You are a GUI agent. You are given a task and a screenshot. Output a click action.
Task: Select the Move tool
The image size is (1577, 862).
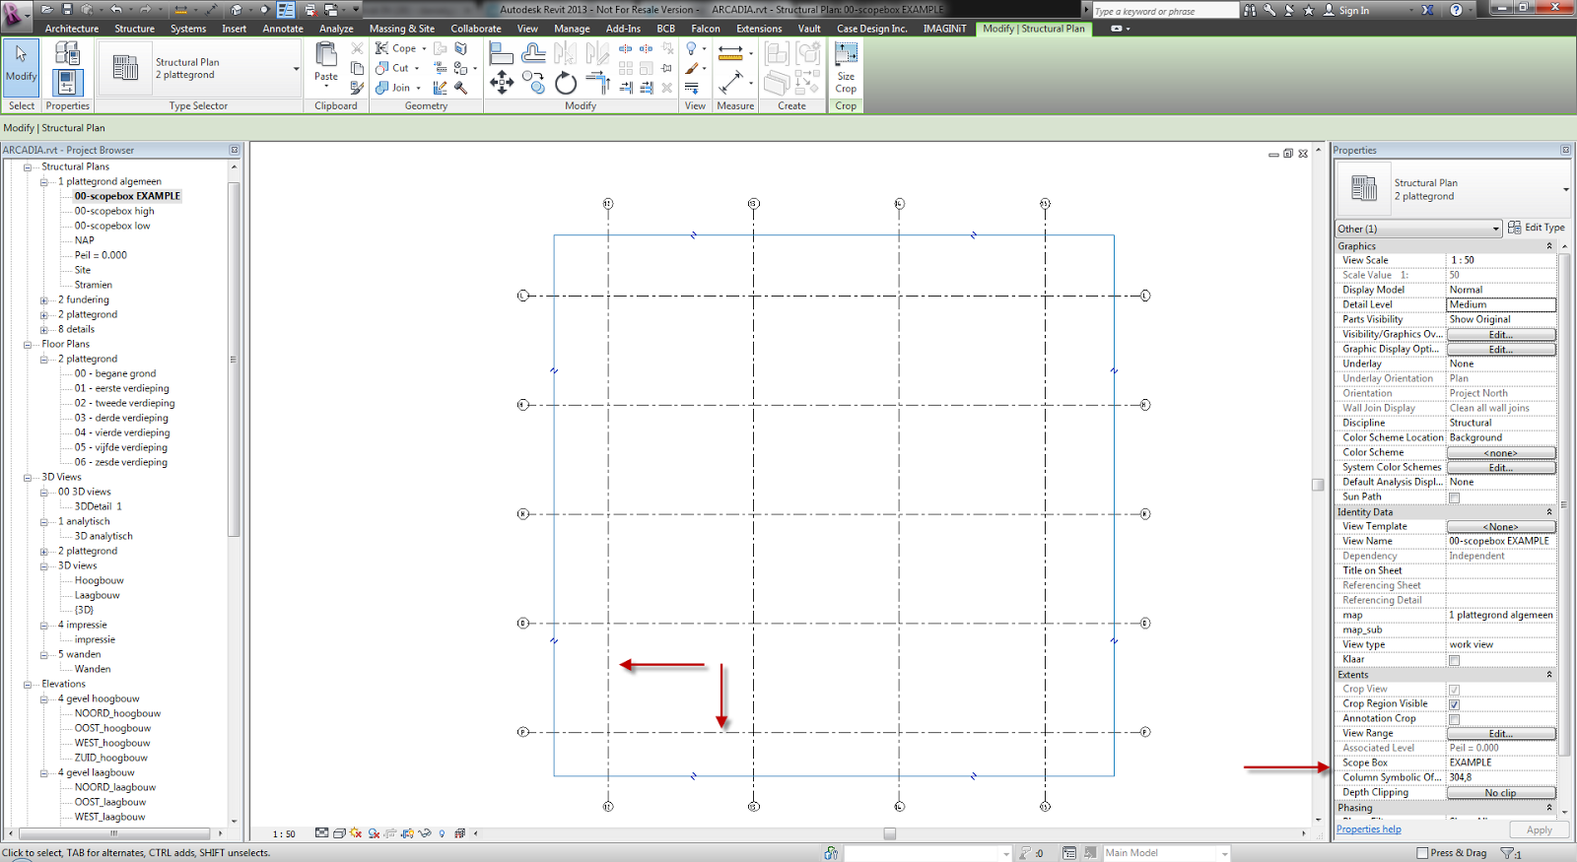tap(502, 83)
